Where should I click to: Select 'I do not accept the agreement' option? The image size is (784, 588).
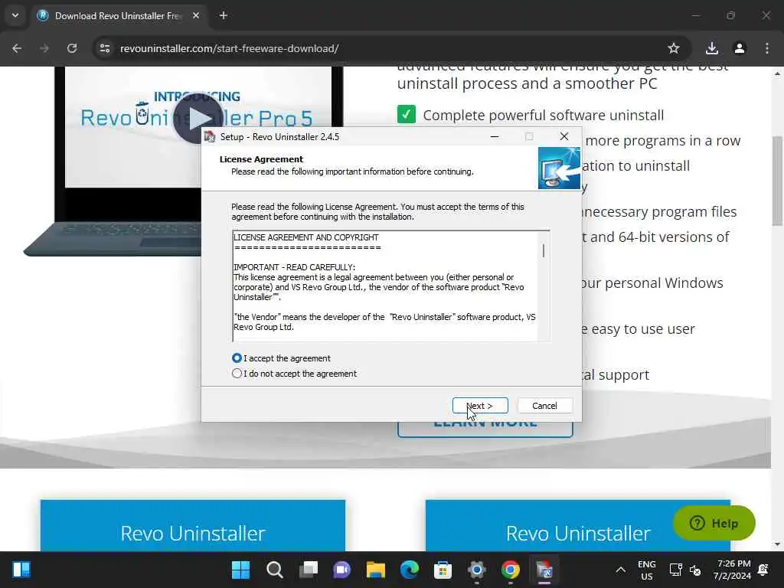coord(237,374)
